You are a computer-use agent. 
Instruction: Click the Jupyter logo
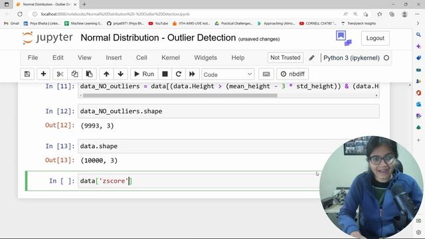(48, 38)
